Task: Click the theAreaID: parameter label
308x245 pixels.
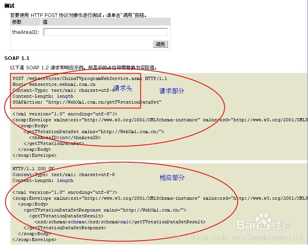Action: pos(26,32)
